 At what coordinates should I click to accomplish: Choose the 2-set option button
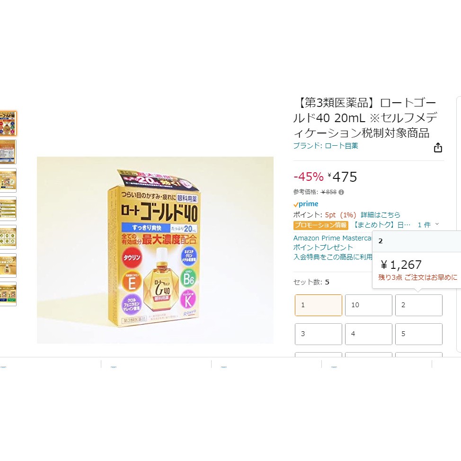[x=418, y=305]
